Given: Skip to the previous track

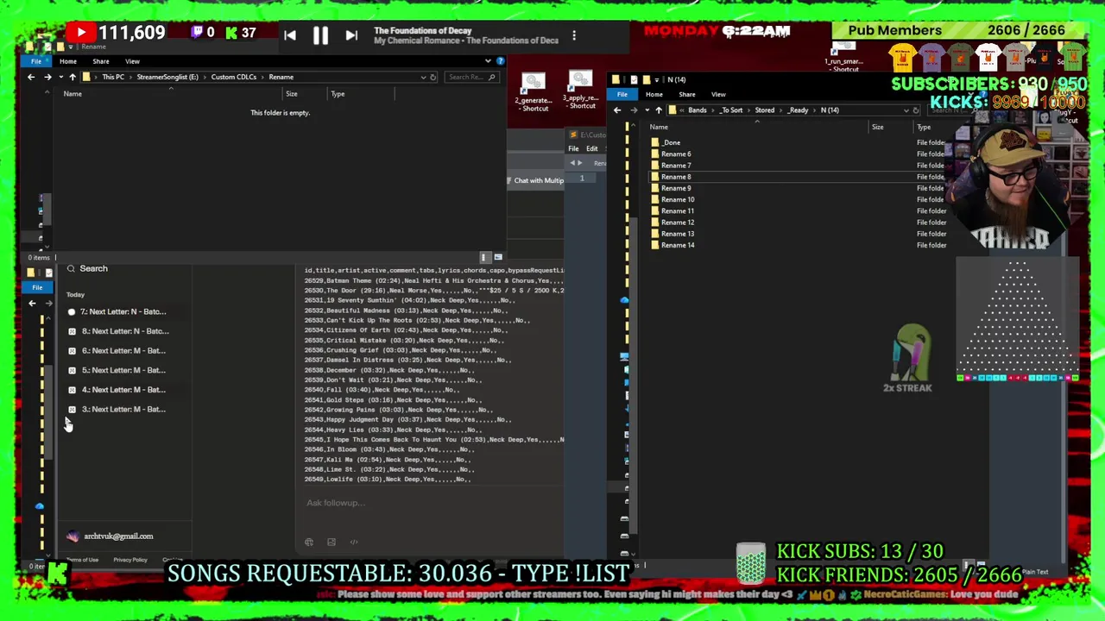Looking at the screenshot, I should click(x=290, y=35).
